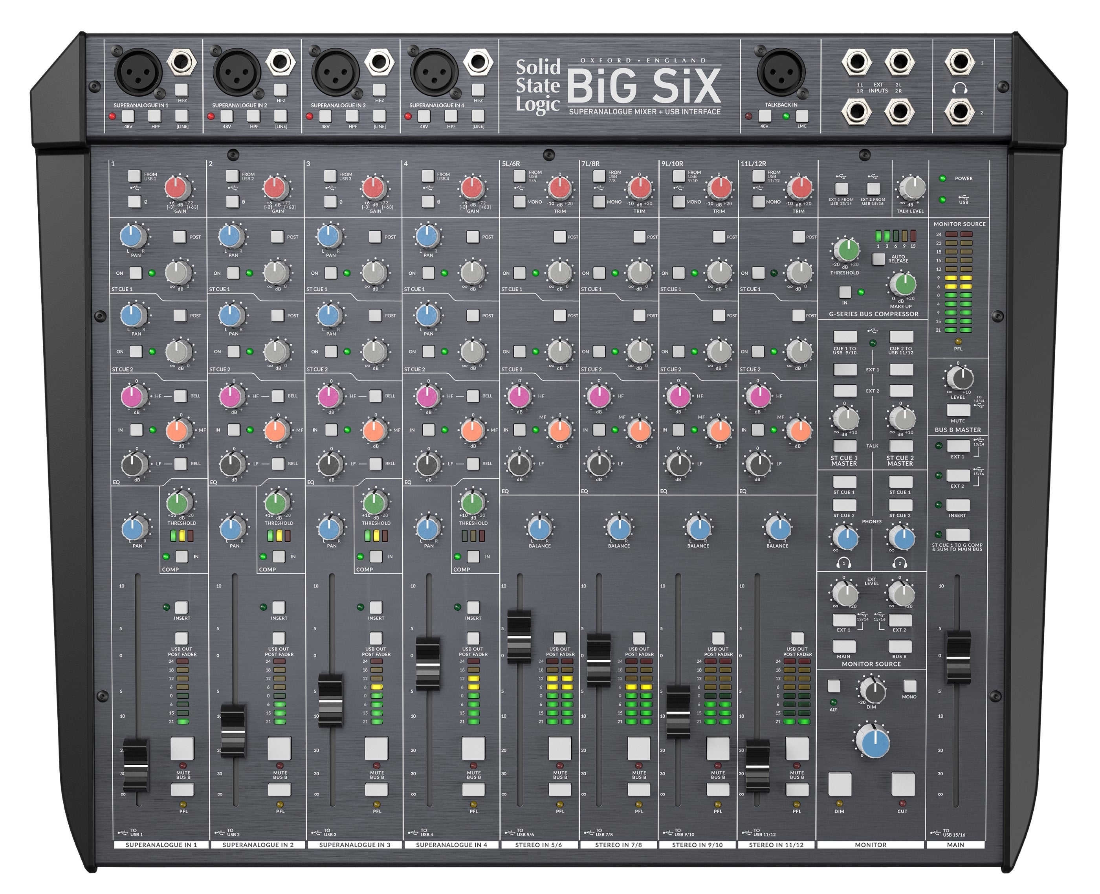Turn ST CUE 2 ON for channel 9L/10R
The width and height of the screenshot is (1100, 894).
[678, 351]
